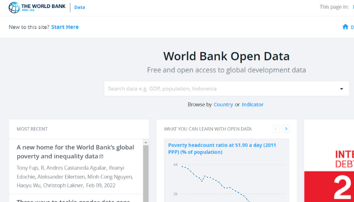The width and height of the screenshot is (354, 202).
Task: Open Poverty headcount ratio chart title
Action: [x=222, y=148]
